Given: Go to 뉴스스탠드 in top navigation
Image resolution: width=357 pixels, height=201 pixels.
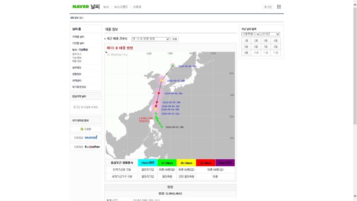Looking at the screenshot, I should click(121, 7).
